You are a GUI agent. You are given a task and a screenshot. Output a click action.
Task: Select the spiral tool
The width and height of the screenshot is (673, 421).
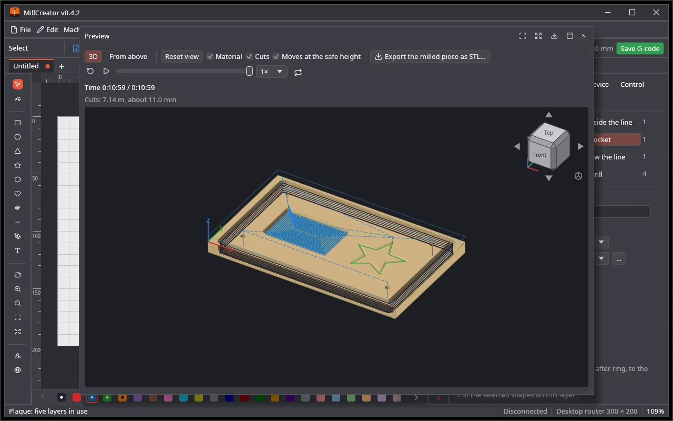[18, 208]
